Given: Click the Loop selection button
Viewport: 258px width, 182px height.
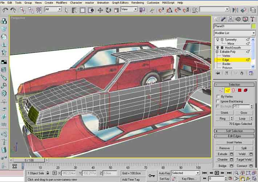Looking at the screenshot, I should point(242,118).
